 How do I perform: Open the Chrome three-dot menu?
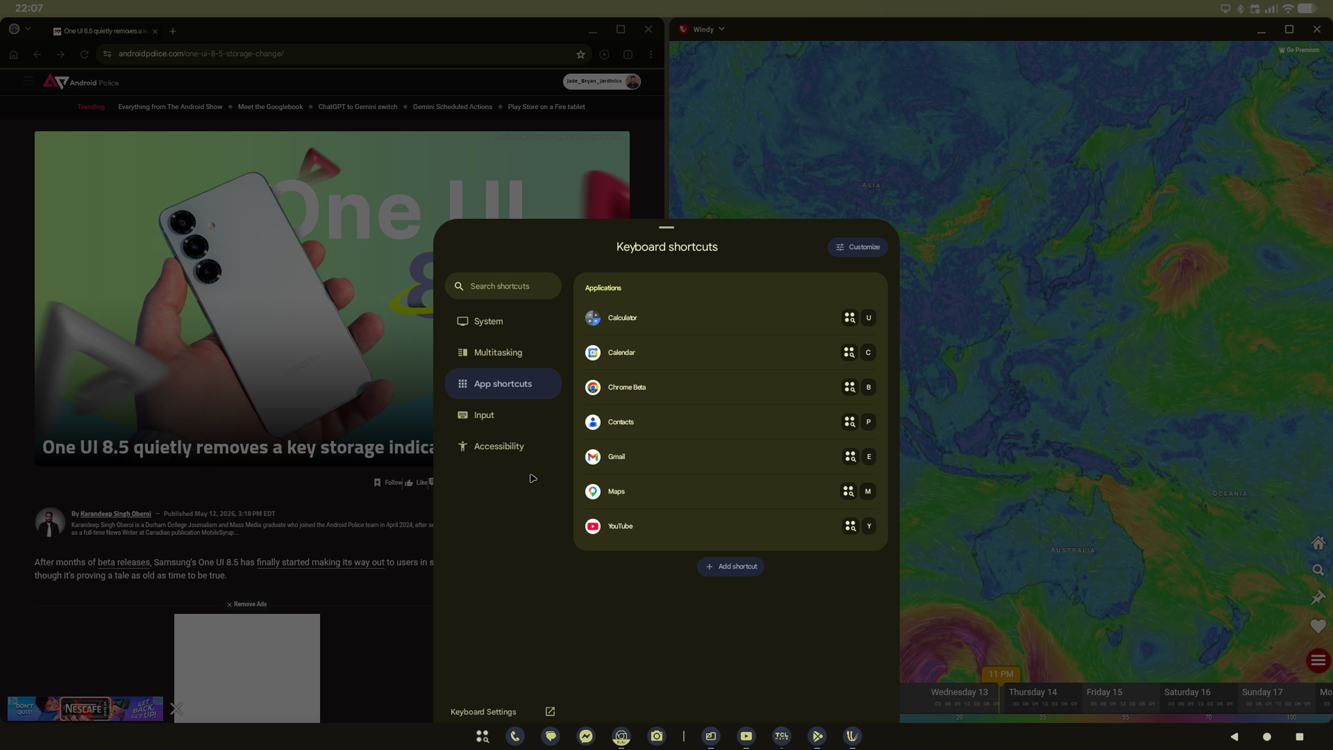(x=651, y=54)
